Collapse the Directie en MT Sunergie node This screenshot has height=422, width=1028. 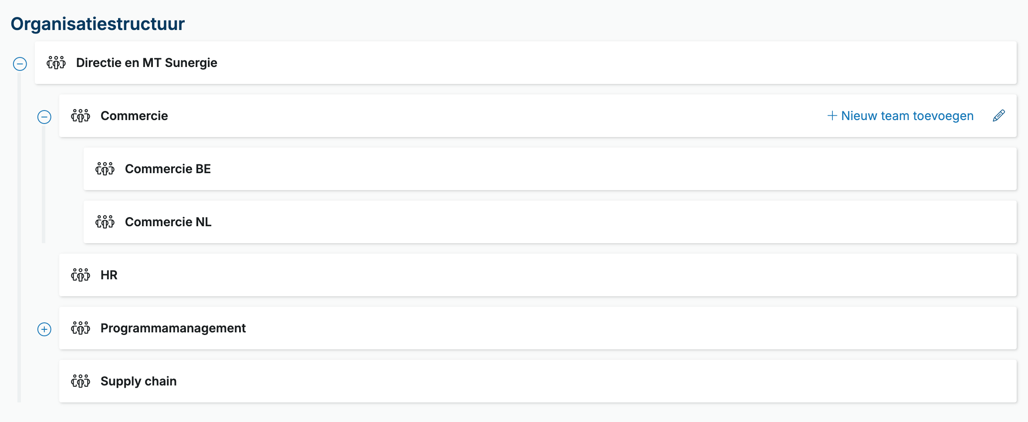[20, 64]
